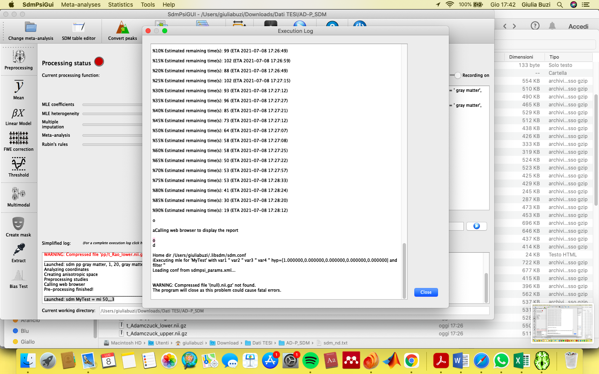The width and height of the screenshot is (599, 374).
Task: Open the Statistics menu
Action: point(121,5)
